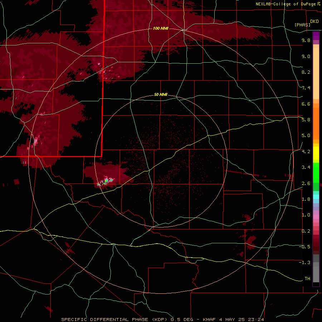Click the KMAF radar site identifier
Image resolution: width=322 pixels, height=322 pixels.
[209, 319]
